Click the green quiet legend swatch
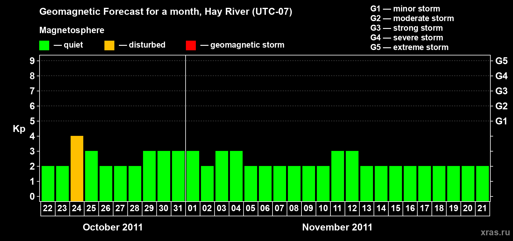 [x=44, y=45]
